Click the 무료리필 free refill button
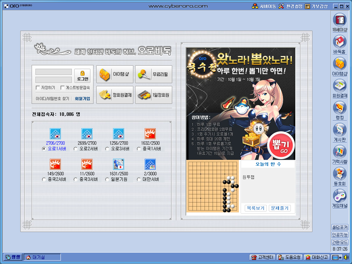 (x=154, y=74)
